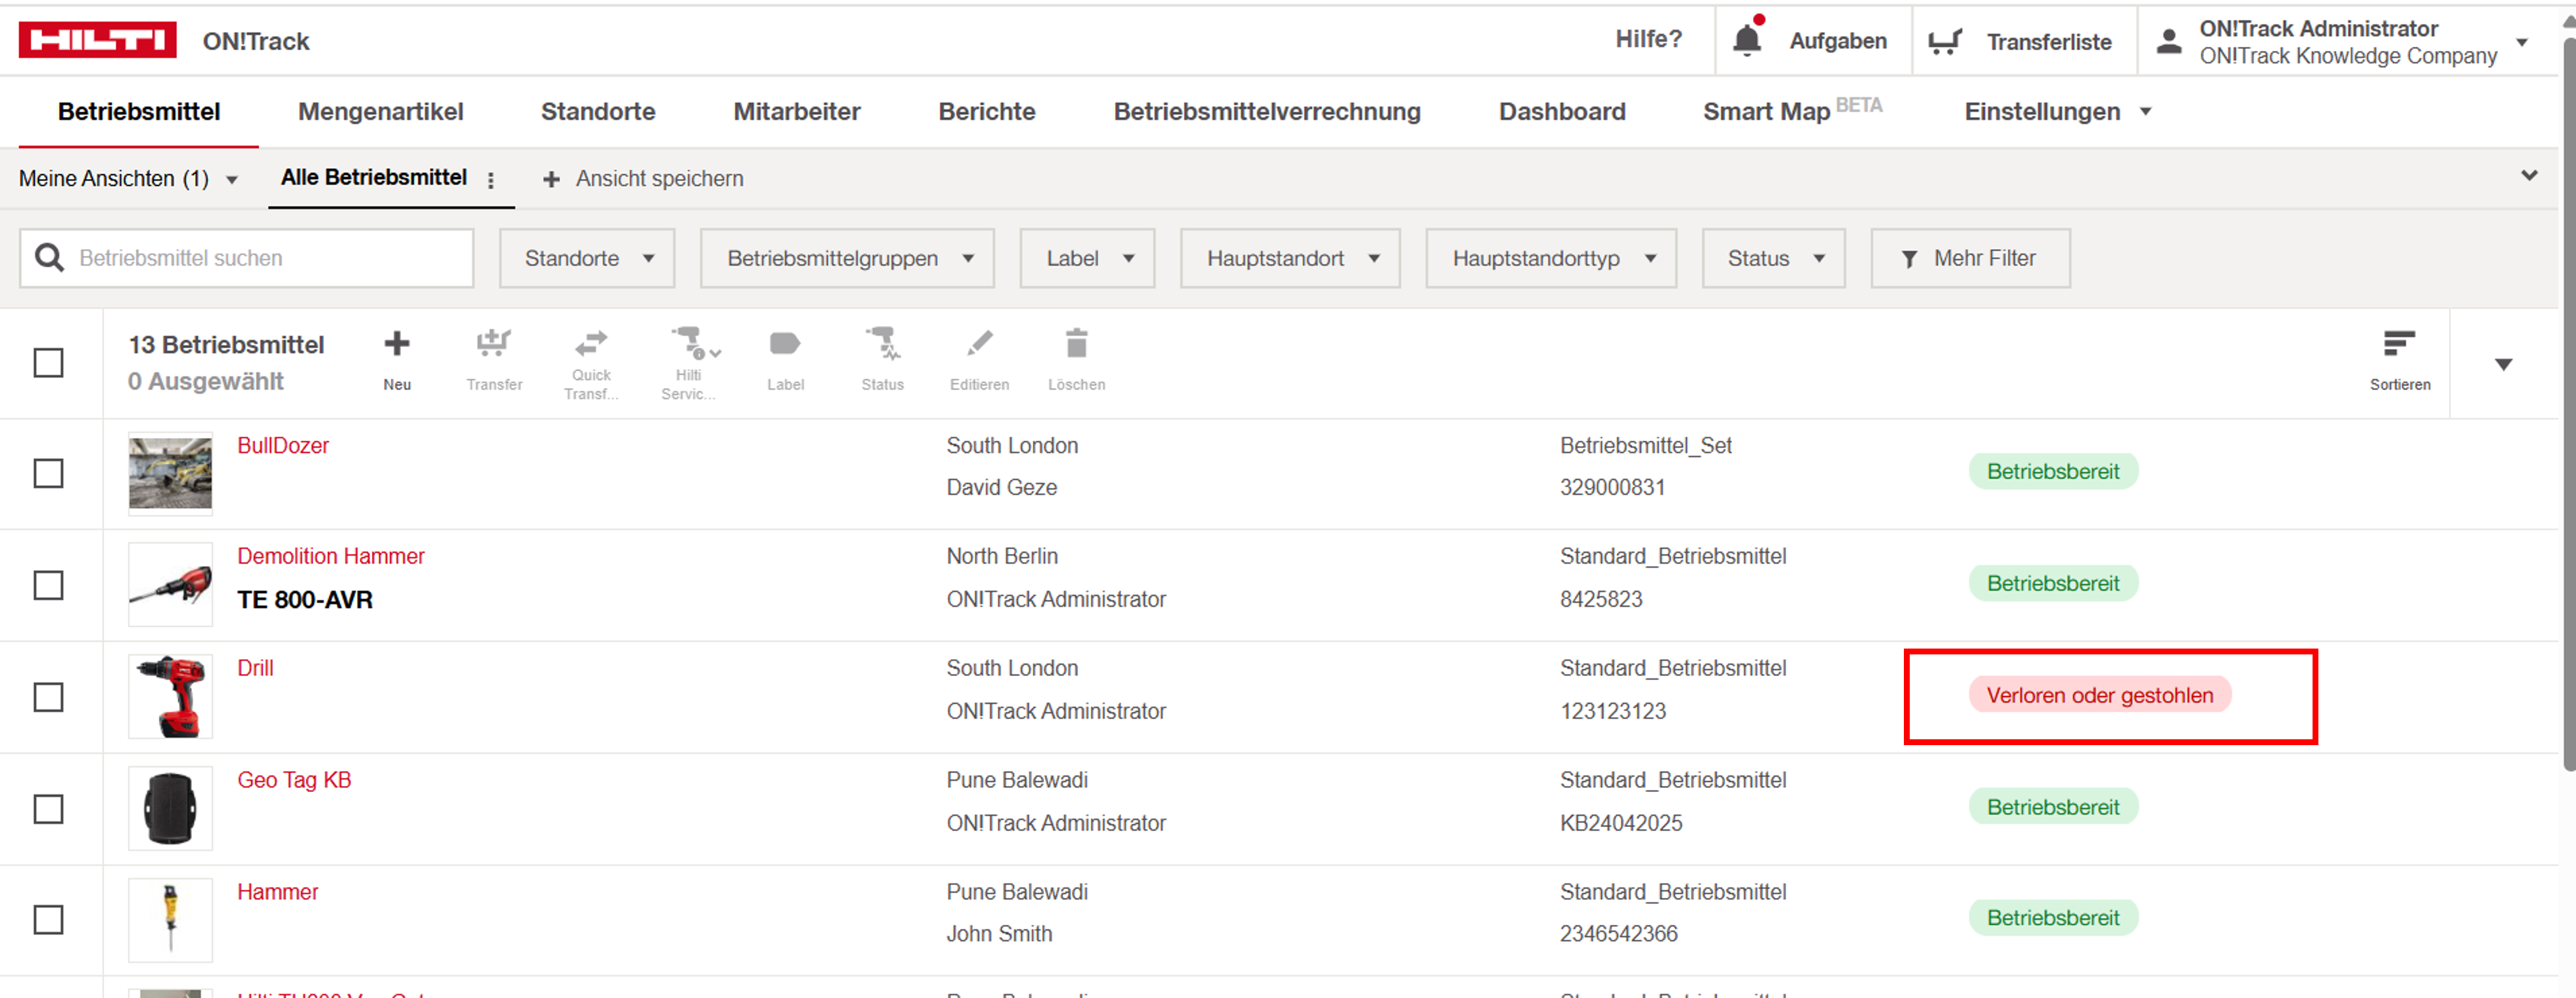Check the BullDozer row checkbox

tap(48, 473)
